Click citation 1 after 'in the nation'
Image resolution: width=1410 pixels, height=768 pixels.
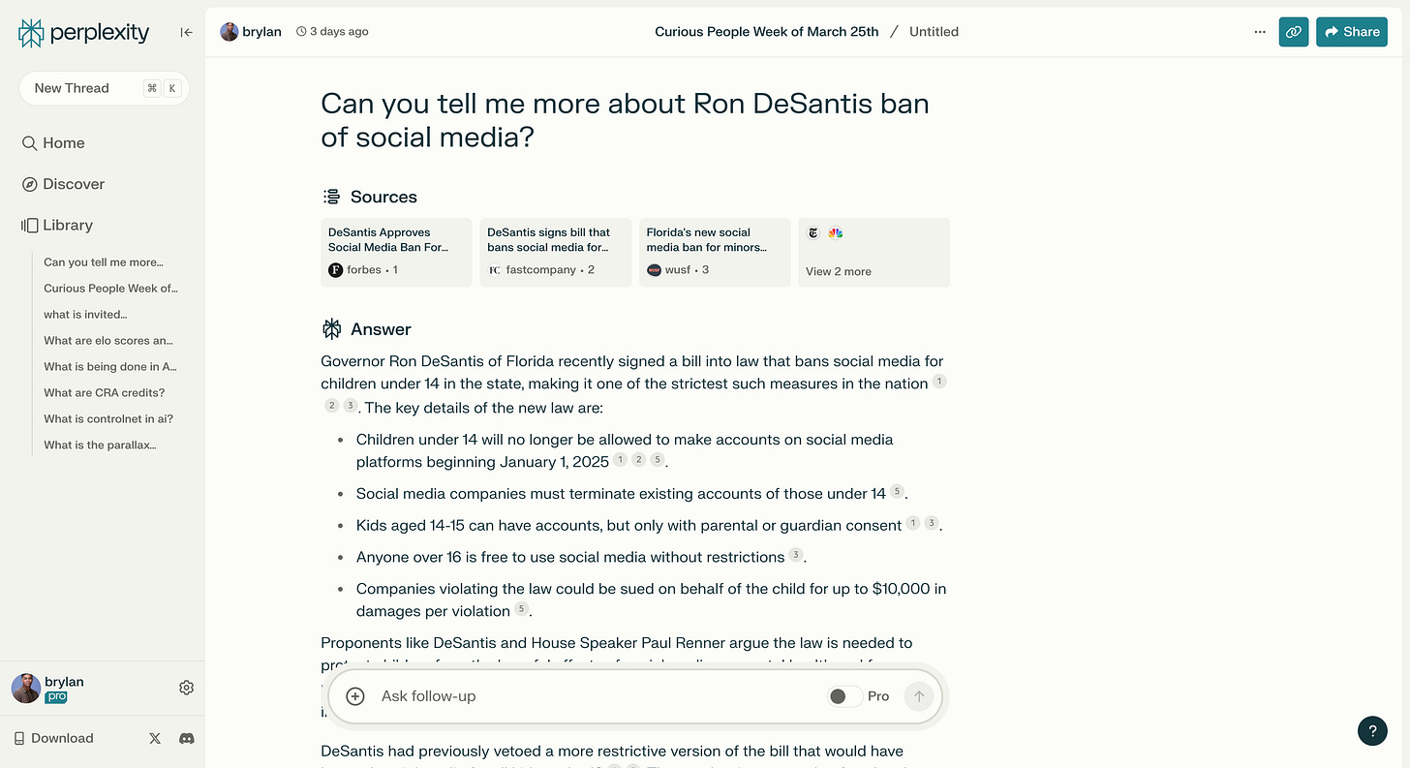[x=939, y=382]
